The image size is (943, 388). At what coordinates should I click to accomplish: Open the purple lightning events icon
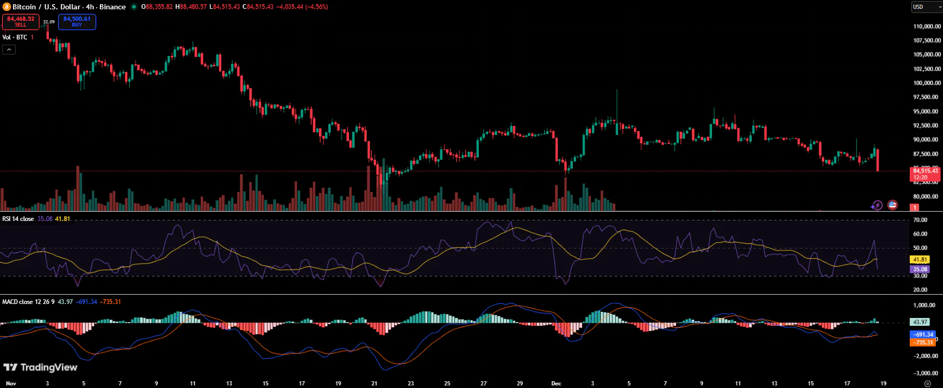[877, 205]
